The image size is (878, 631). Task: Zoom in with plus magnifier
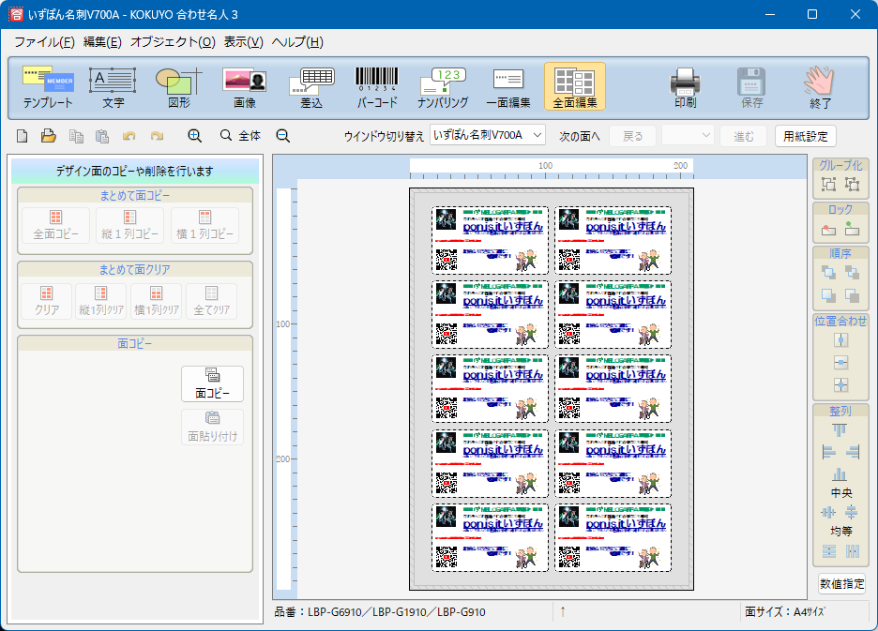194,136
